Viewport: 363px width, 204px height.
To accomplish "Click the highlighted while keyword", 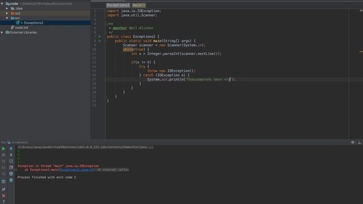I will (x=128, y=49).
